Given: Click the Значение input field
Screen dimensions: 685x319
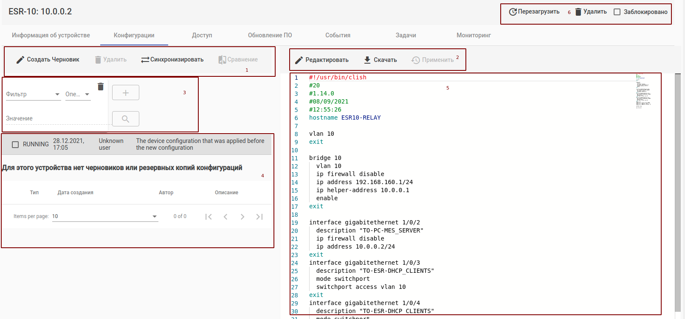Looking at the screenshot, I should (x=55, y=118).
